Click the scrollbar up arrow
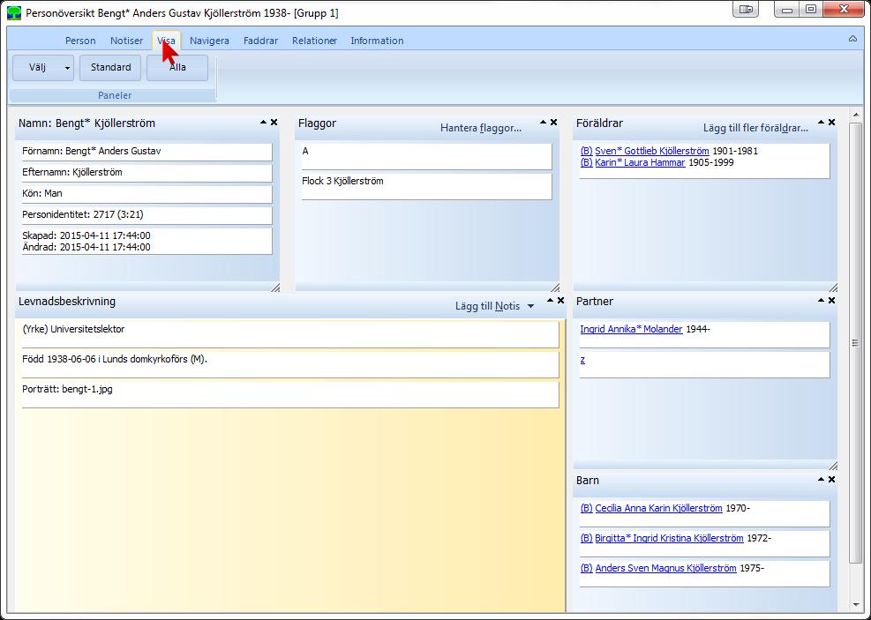Viewport: 871px width, 620px height. point(855,116)
